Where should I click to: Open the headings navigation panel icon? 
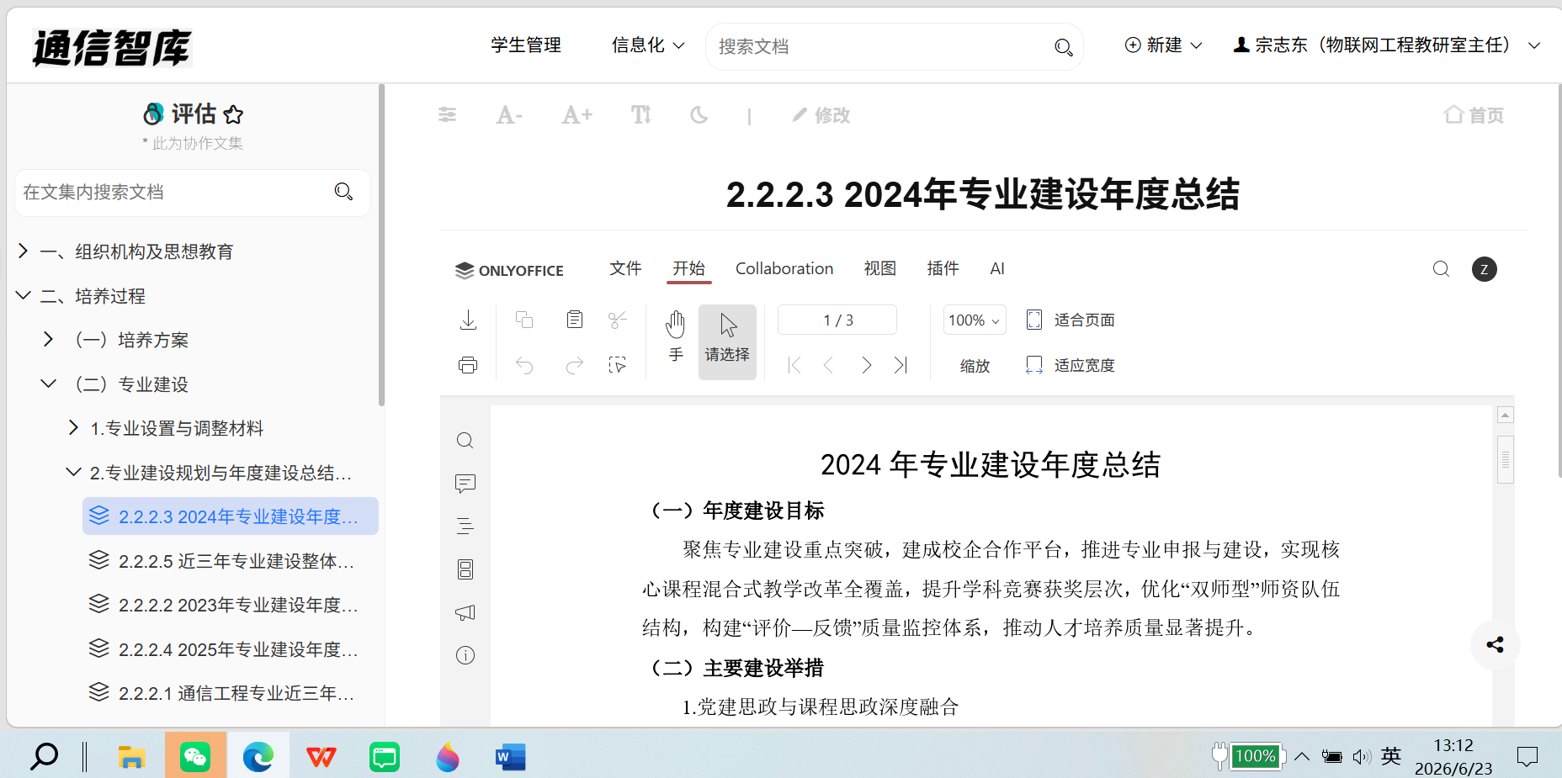[x=465, y=527]
